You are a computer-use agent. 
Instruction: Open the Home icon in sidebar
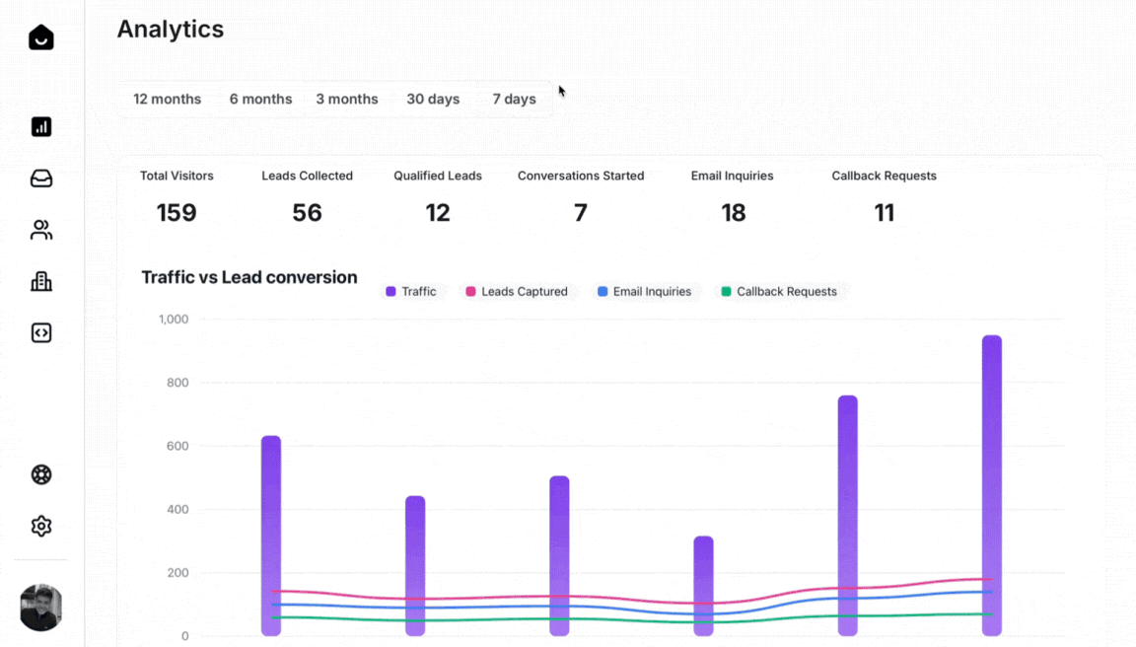point(40,36)
